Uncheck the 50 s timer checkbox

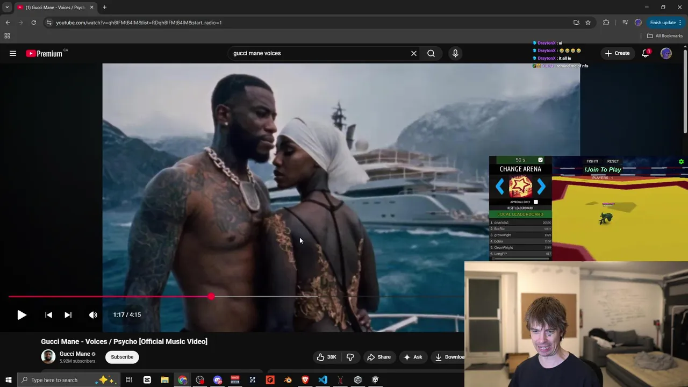coord(540,160)
